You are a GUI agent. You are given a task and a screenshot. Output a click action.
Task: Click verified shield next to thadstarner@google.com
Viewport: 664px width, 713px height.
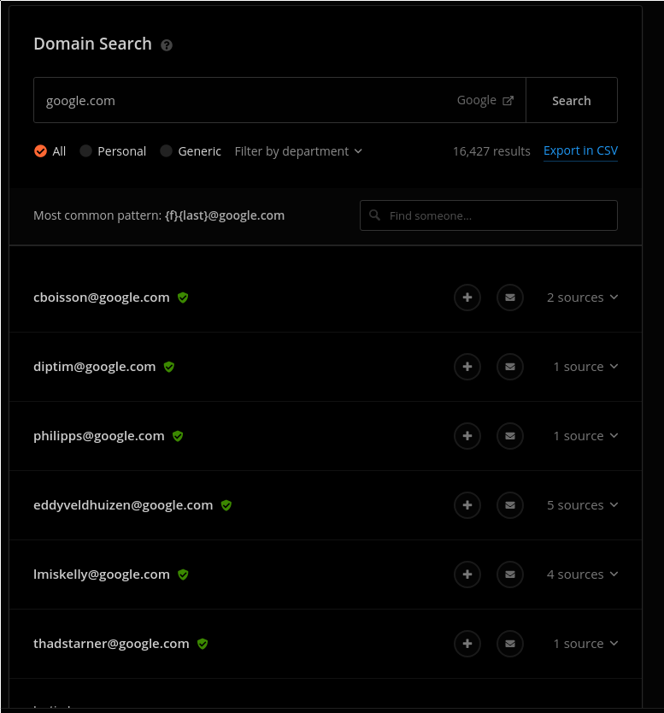(203, 644)
